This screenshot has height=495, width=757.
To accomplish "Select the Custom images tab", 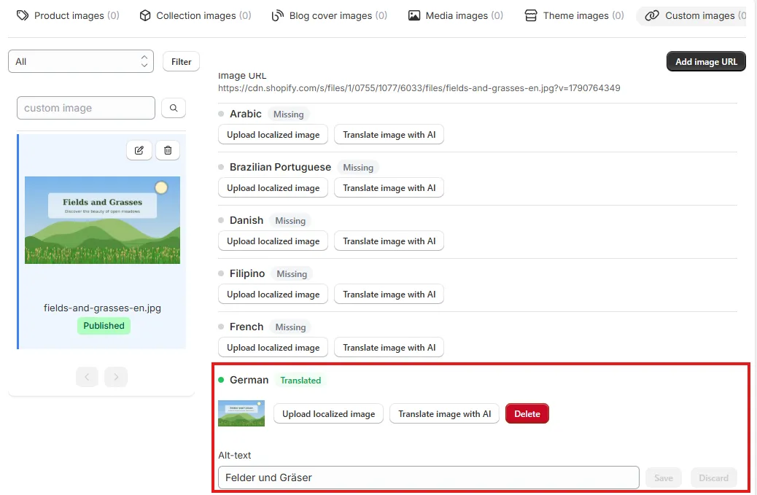I will click(693, 15).
